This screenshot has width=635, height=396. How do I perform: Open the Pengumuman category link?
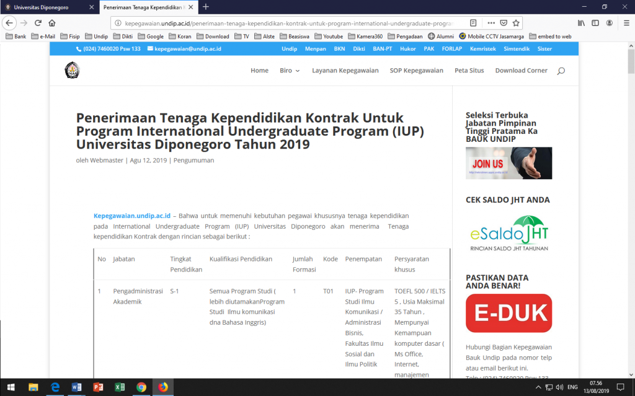[193, 161]
